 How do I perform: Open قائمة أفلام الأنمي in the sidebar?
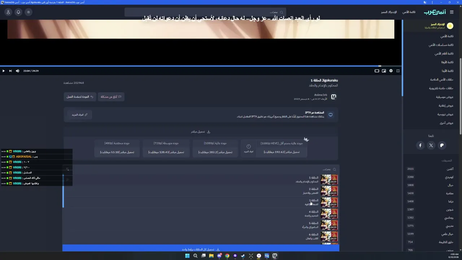point(444,53)
